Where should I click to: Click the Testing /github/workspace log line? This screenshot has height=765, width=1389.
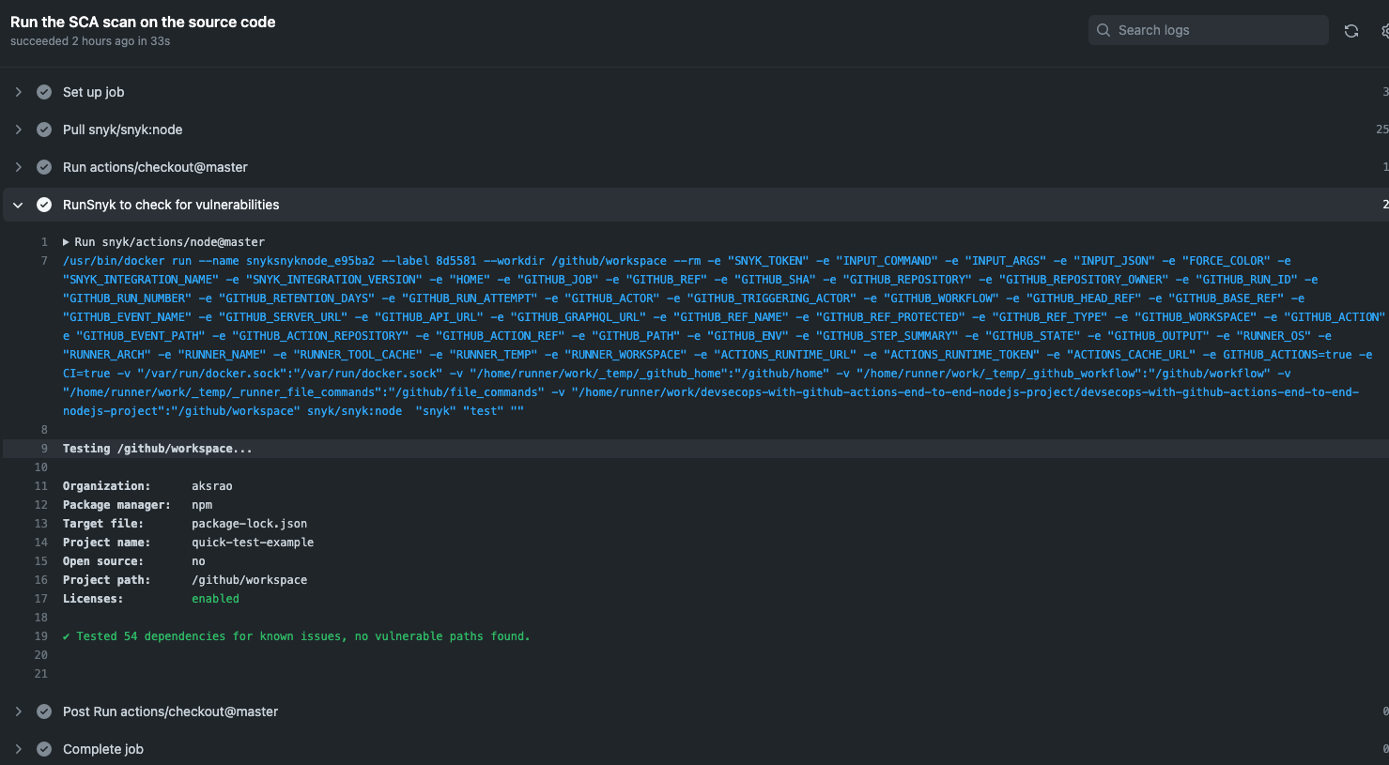tap(155, 448)
